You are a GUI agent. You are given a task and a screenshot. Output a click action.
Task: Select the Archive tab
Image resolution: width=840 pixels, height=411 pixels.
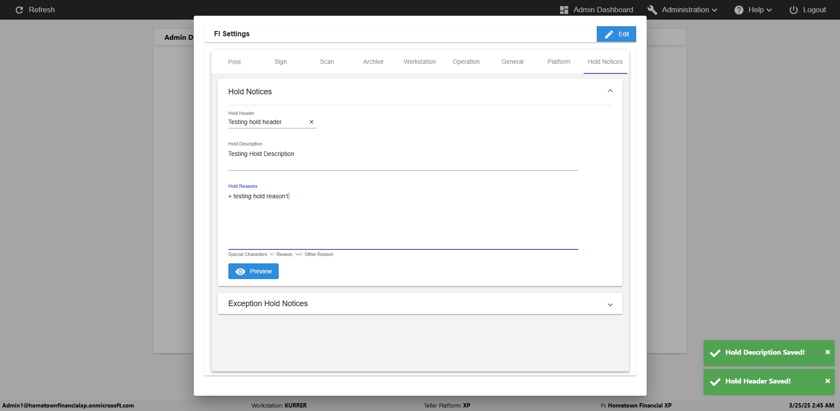click(373, 62)
